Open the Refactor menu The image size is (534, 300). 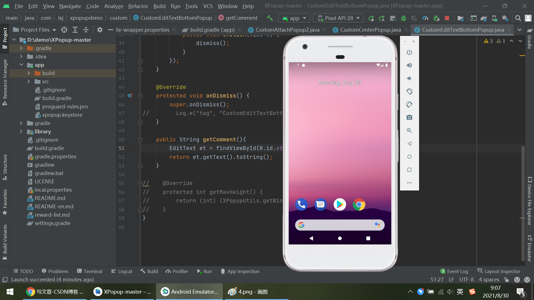tap(138, 6)
